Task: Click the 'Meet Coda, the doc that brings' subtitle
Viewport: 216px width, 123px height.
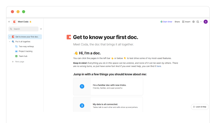Action: click(104, 44)
